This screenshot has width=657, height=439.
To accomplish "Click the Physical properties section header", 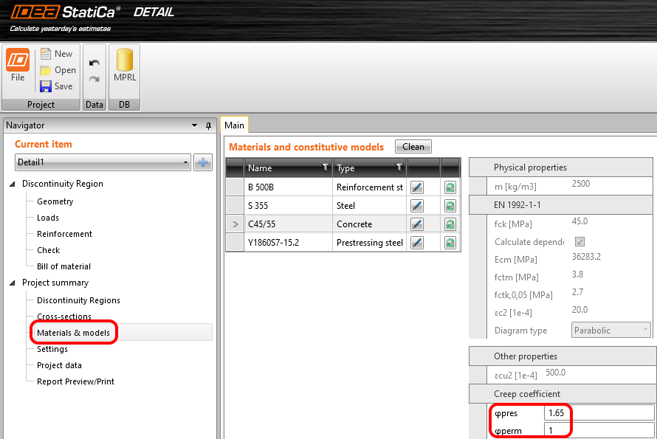I will (560, 167).
